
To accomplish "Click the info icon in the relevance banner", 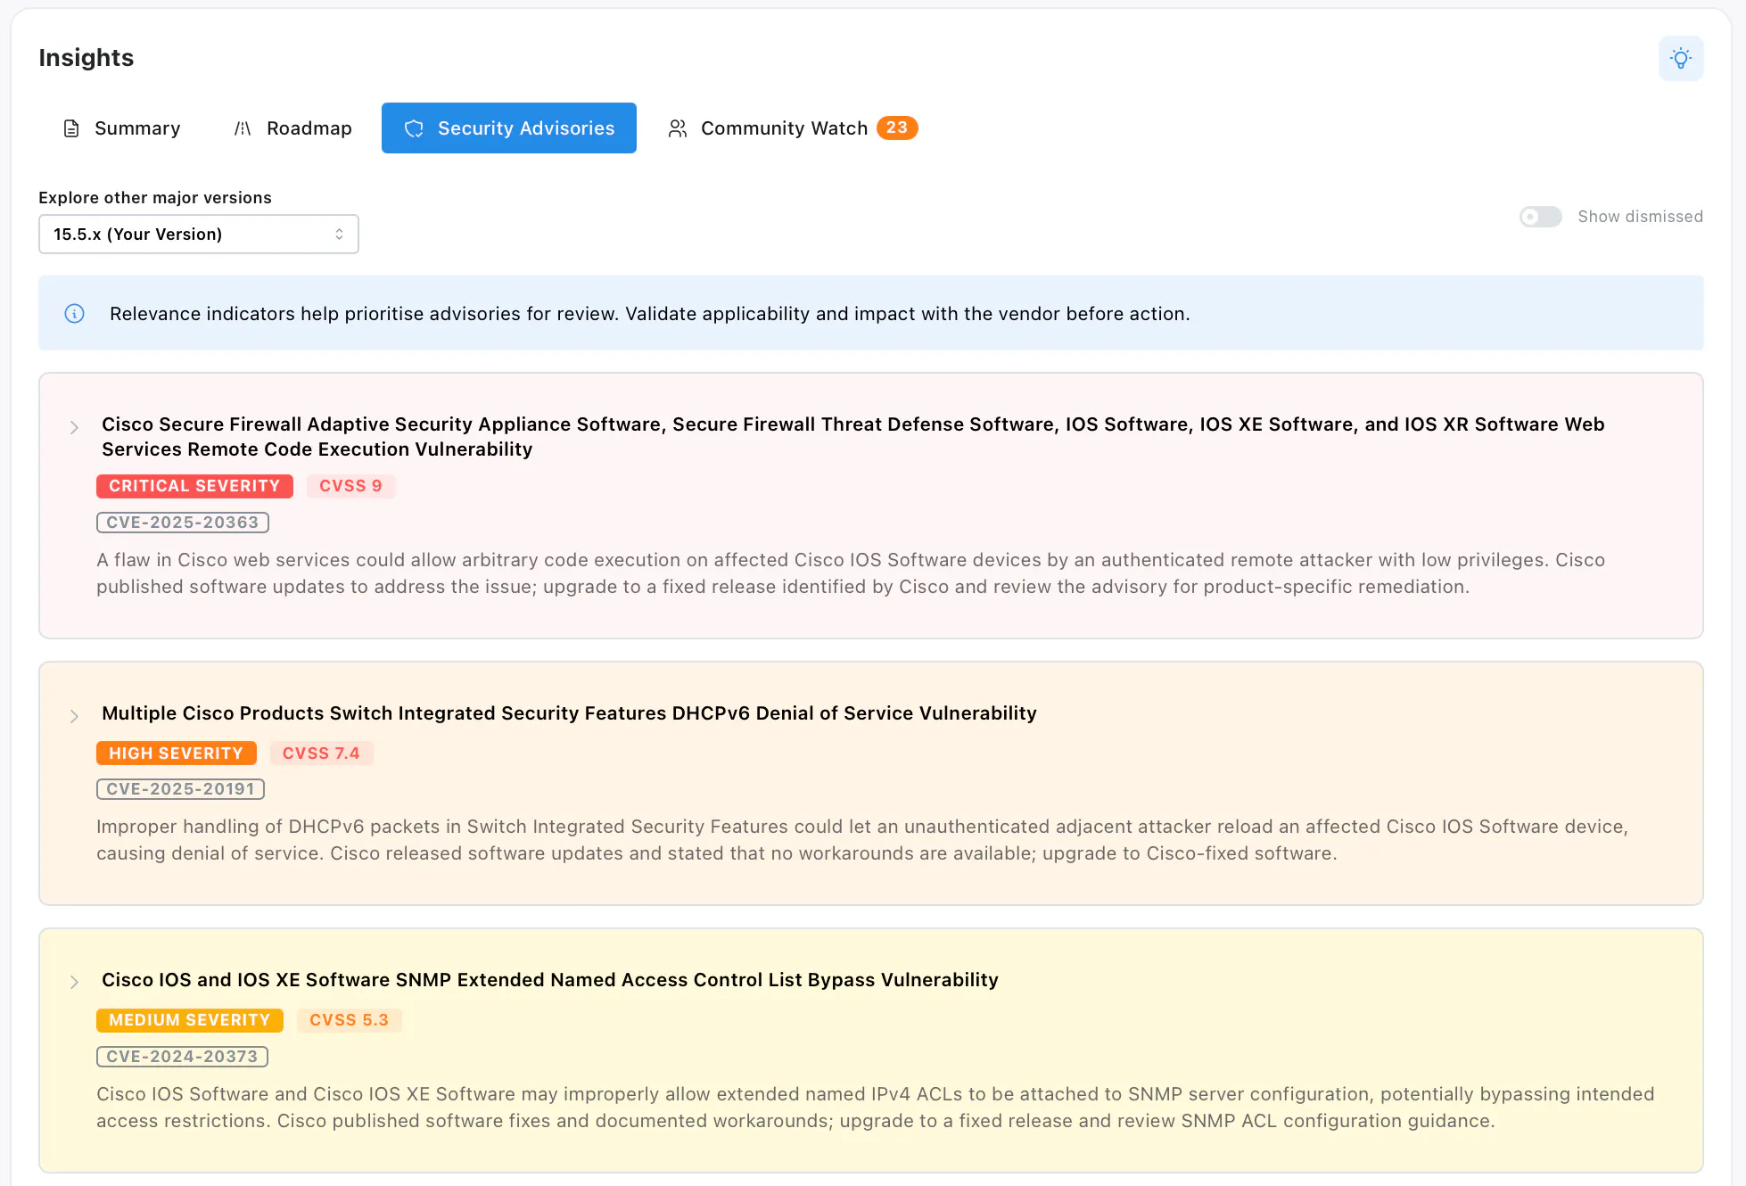I will click(x=75, y=314).
